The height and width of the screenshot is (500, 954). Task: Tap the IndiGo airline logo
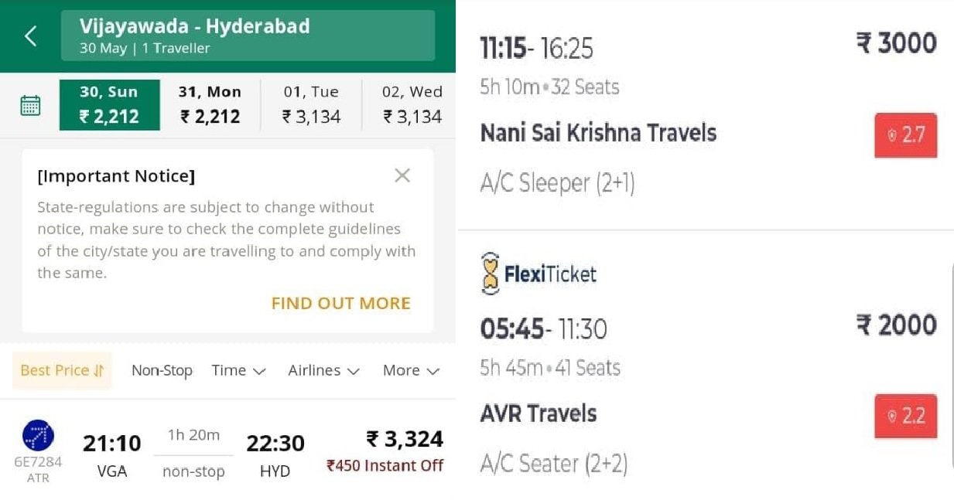(x=38, y=436)
